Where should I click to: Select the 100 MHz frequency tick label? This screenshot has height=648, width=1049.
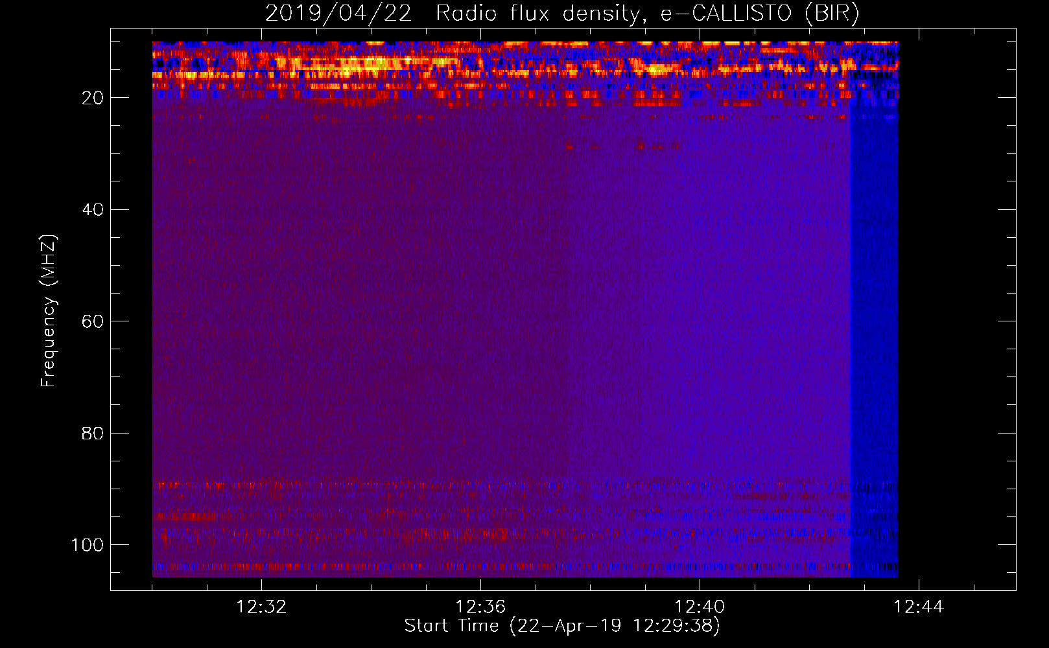[88, 545]
